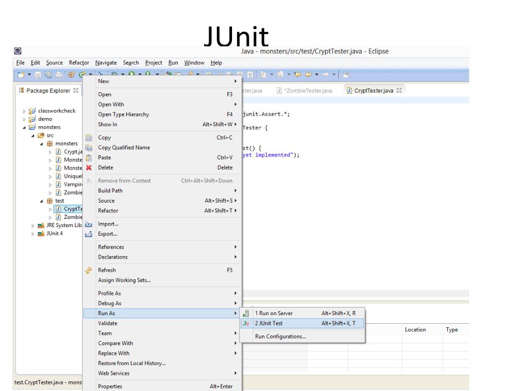The image size is (521, 391).
Task: Open the Back history dropdown arrow
Action: tap(316, 74)
